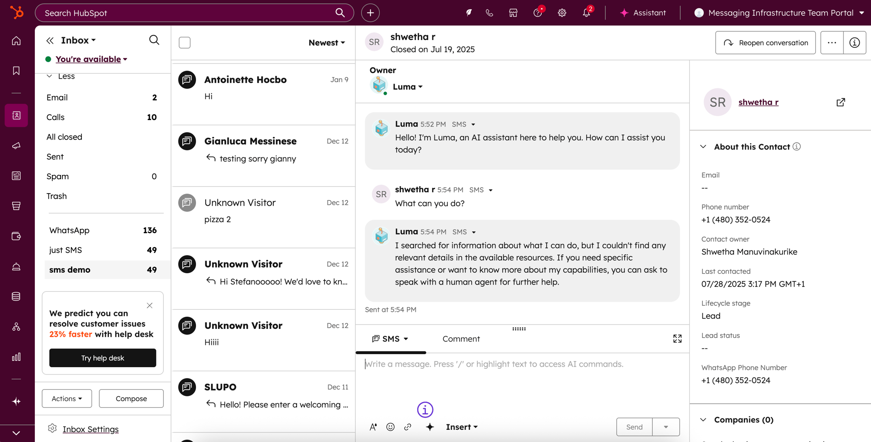Screen dimensions: 871x442
Task: Search the inbox with magnifier icon
Action: point(154,40)
